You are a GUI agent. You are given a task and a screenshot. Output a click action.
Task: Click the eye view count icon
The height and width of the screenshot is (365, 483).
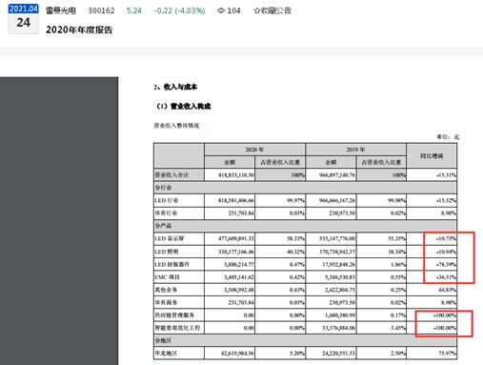tap(221, 10)
